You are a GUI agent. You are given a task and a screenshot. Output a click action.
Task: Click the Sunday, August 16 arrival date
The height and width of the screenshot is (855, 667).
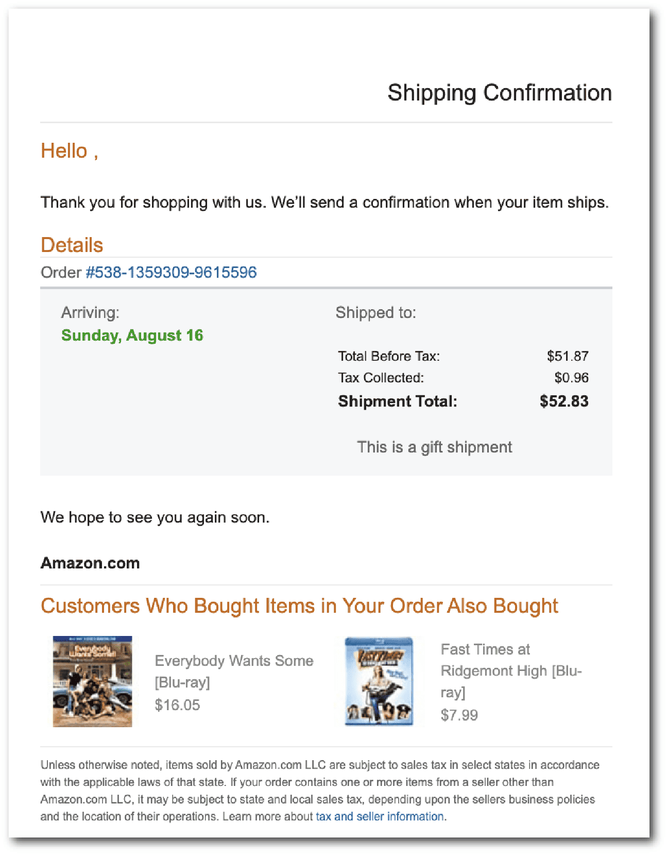click(x=132, y=336)
